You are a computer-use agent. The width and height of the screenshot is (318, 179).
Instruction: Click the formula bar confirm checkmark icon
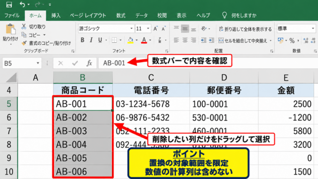click(75, 63)
